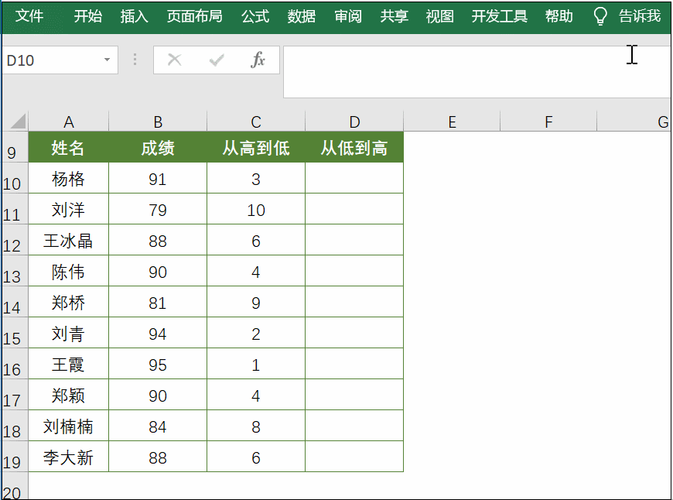Open the 共享 tab
This screenshot has height=500, width=673.
pos(394,16)
